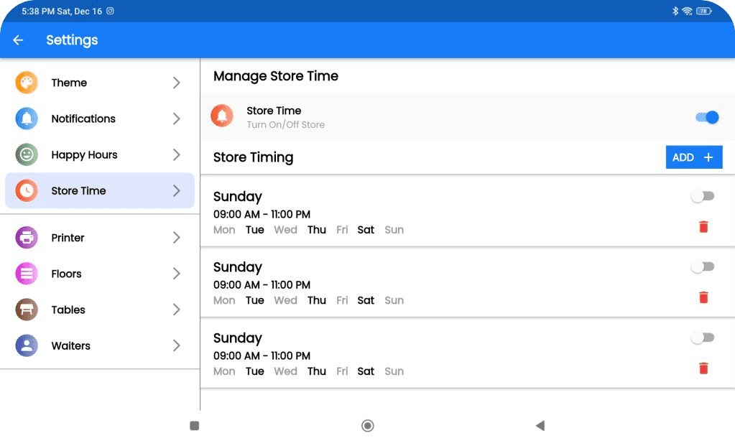Expand the Floors settings chevron

click(176, 274)
